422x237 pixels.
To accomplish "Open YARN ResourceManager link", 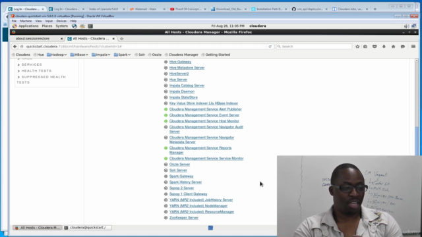I will [202, 212].
